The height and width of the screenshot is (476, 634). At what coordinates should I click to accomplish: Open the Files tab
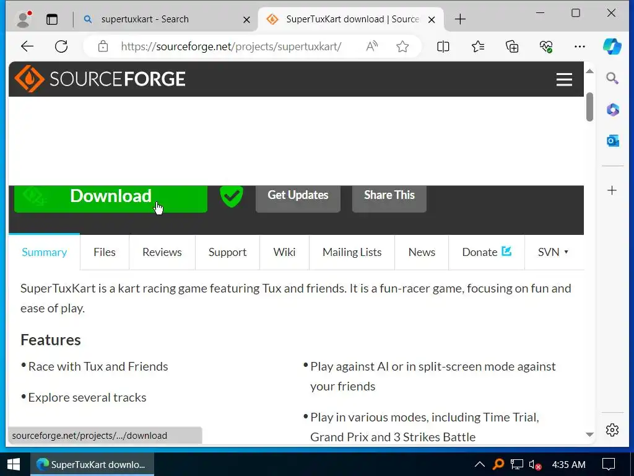(x=105, y=252)
